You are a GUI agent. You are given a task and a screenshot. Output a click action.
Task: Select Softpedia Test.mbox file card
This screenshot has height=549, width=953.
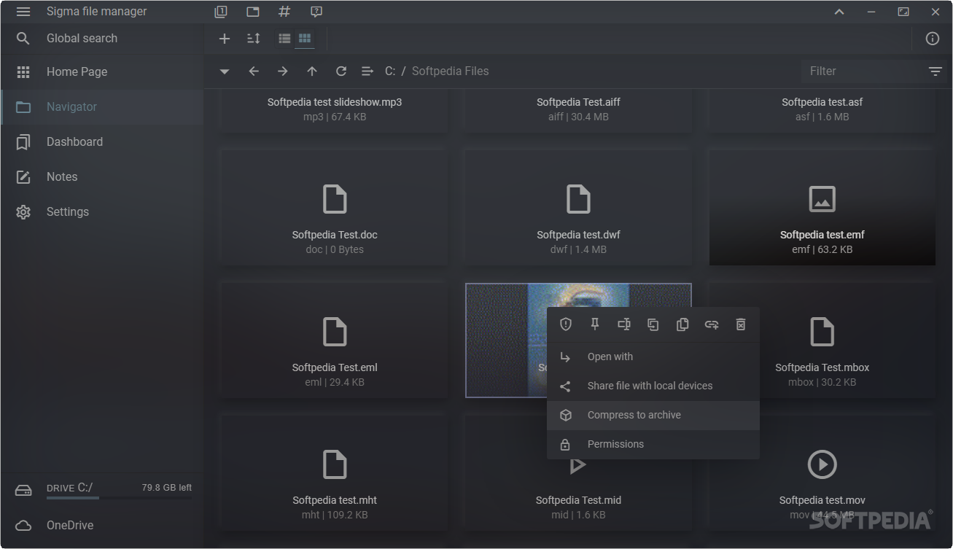[822, 340]
